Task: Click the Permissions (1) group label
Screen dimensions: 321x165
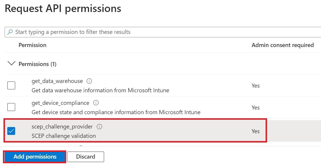Action: [x=37, y=64]
